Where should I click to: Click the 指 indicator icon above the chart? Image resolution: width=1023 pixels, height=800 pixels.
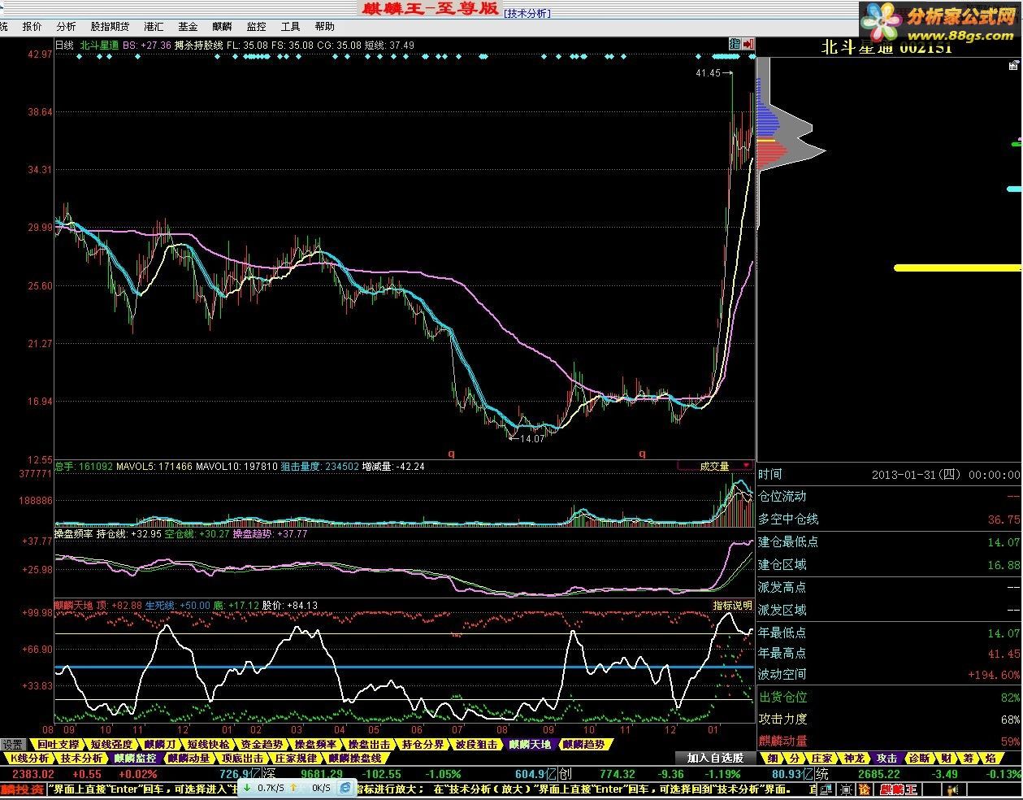(735, 44)
